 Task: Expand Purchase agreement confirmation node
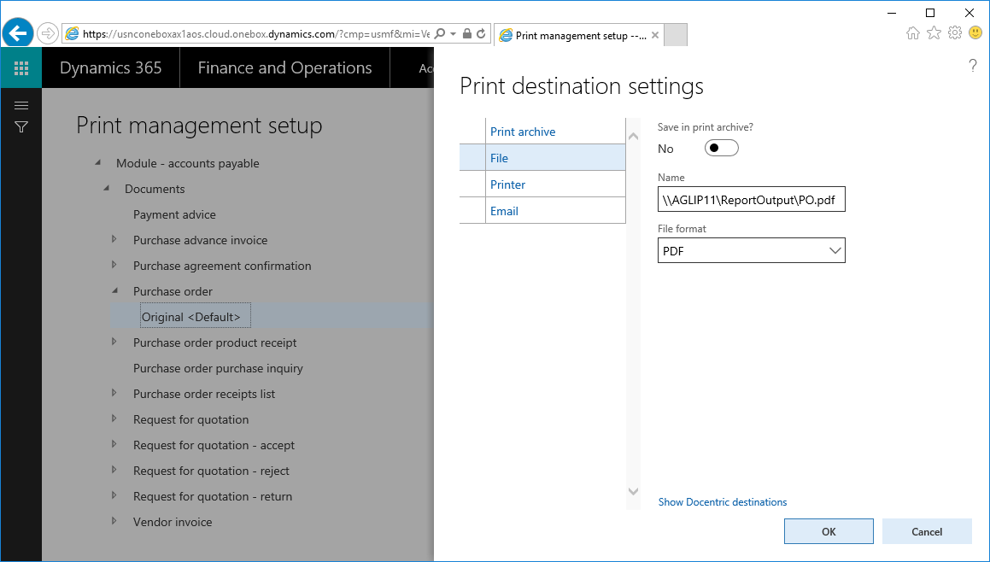click(114, 265)
